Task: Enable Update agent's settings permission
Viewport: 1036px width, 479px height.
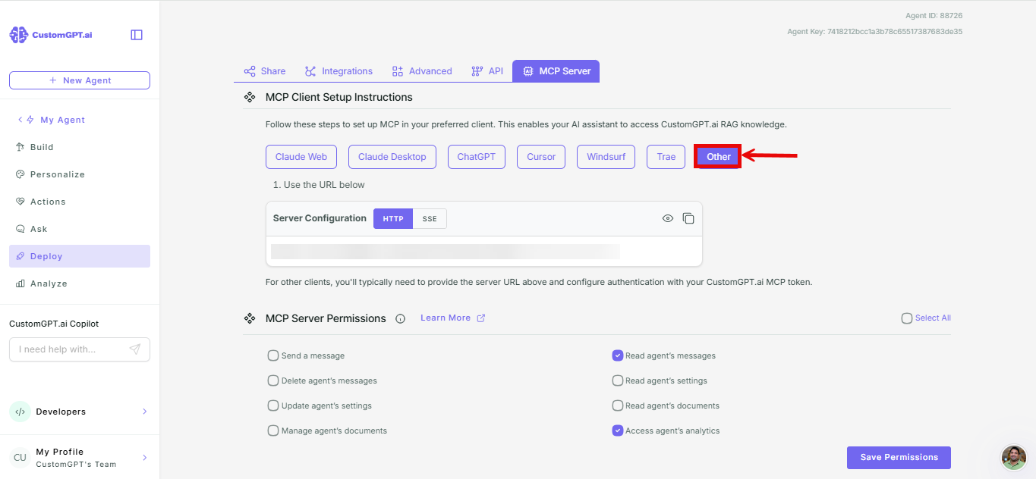Action: coord(273,405)
